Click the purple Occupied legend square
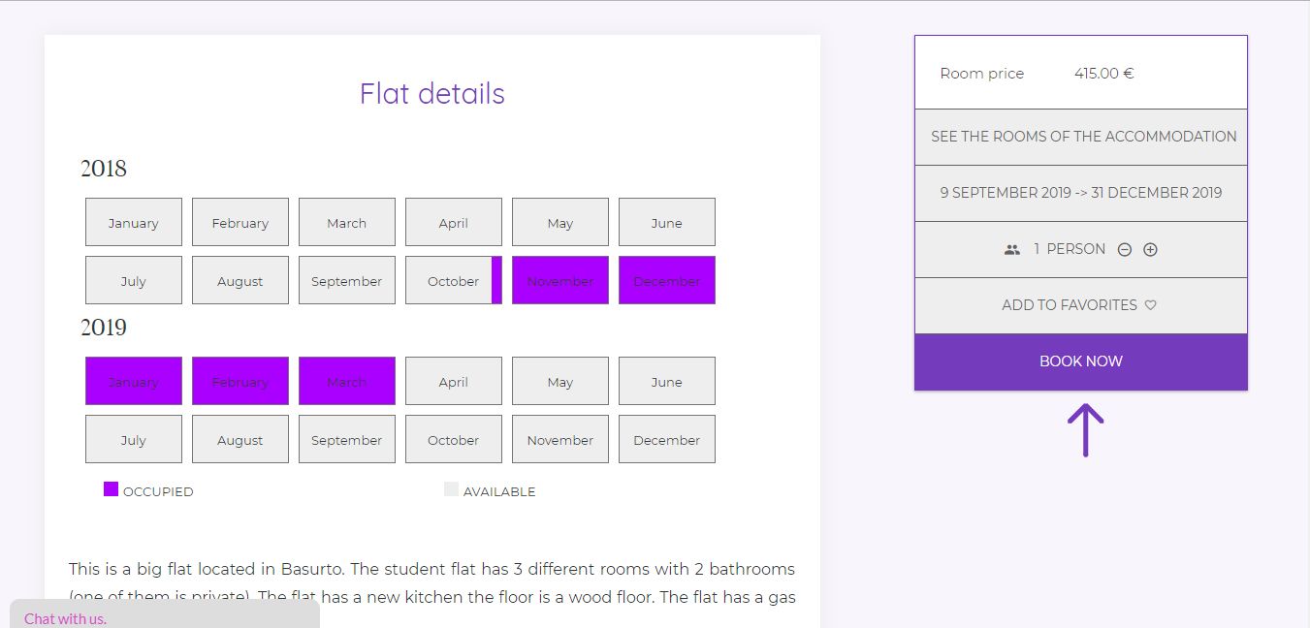 coord(111,489)
